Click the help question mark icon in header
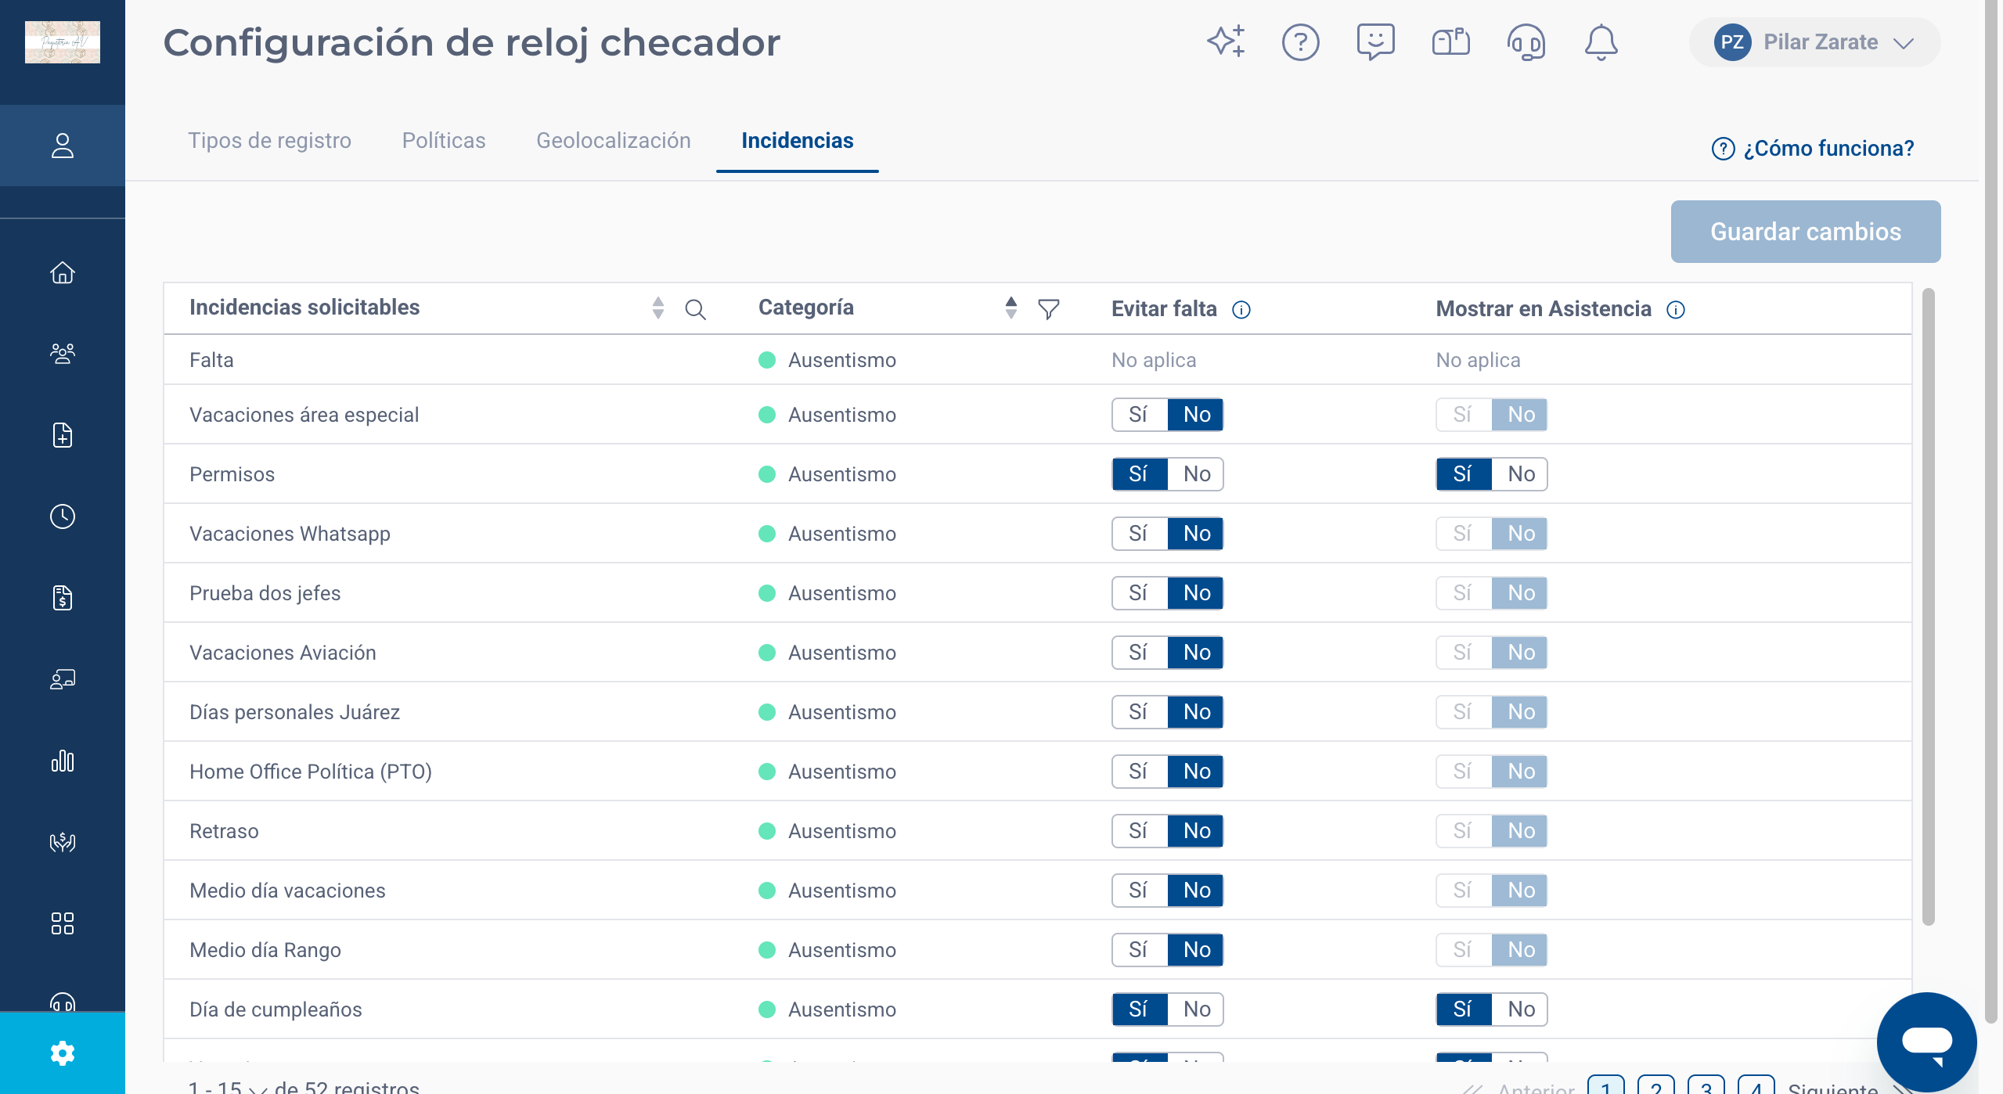This screenshot has height=1094, width=2003. pos(1300,42)
